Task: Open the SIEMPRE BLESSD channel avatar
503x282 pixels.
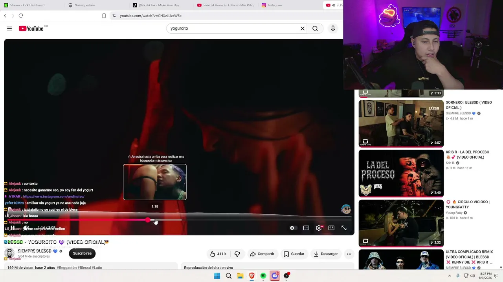Action: pyautogui.click(x=9, y=253)
